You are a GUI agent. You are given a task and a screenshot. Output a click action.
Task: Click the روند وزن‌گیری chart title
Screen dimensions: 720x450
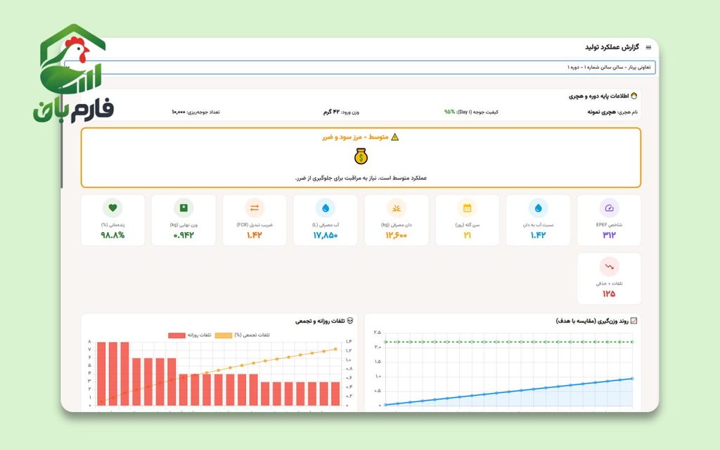tap(592, 321)
